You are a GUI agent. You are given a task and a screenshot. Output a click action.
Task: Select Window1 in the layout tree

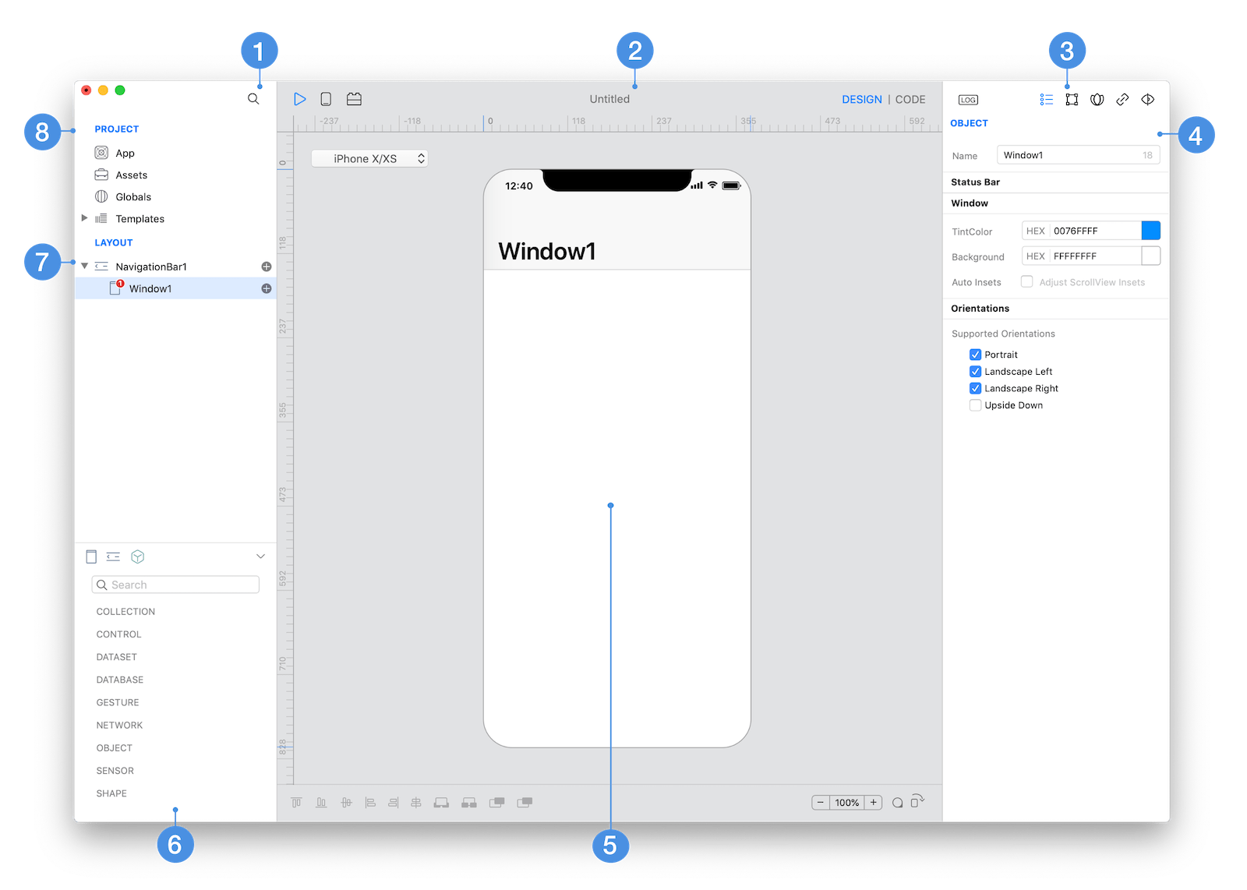[175, 288]
